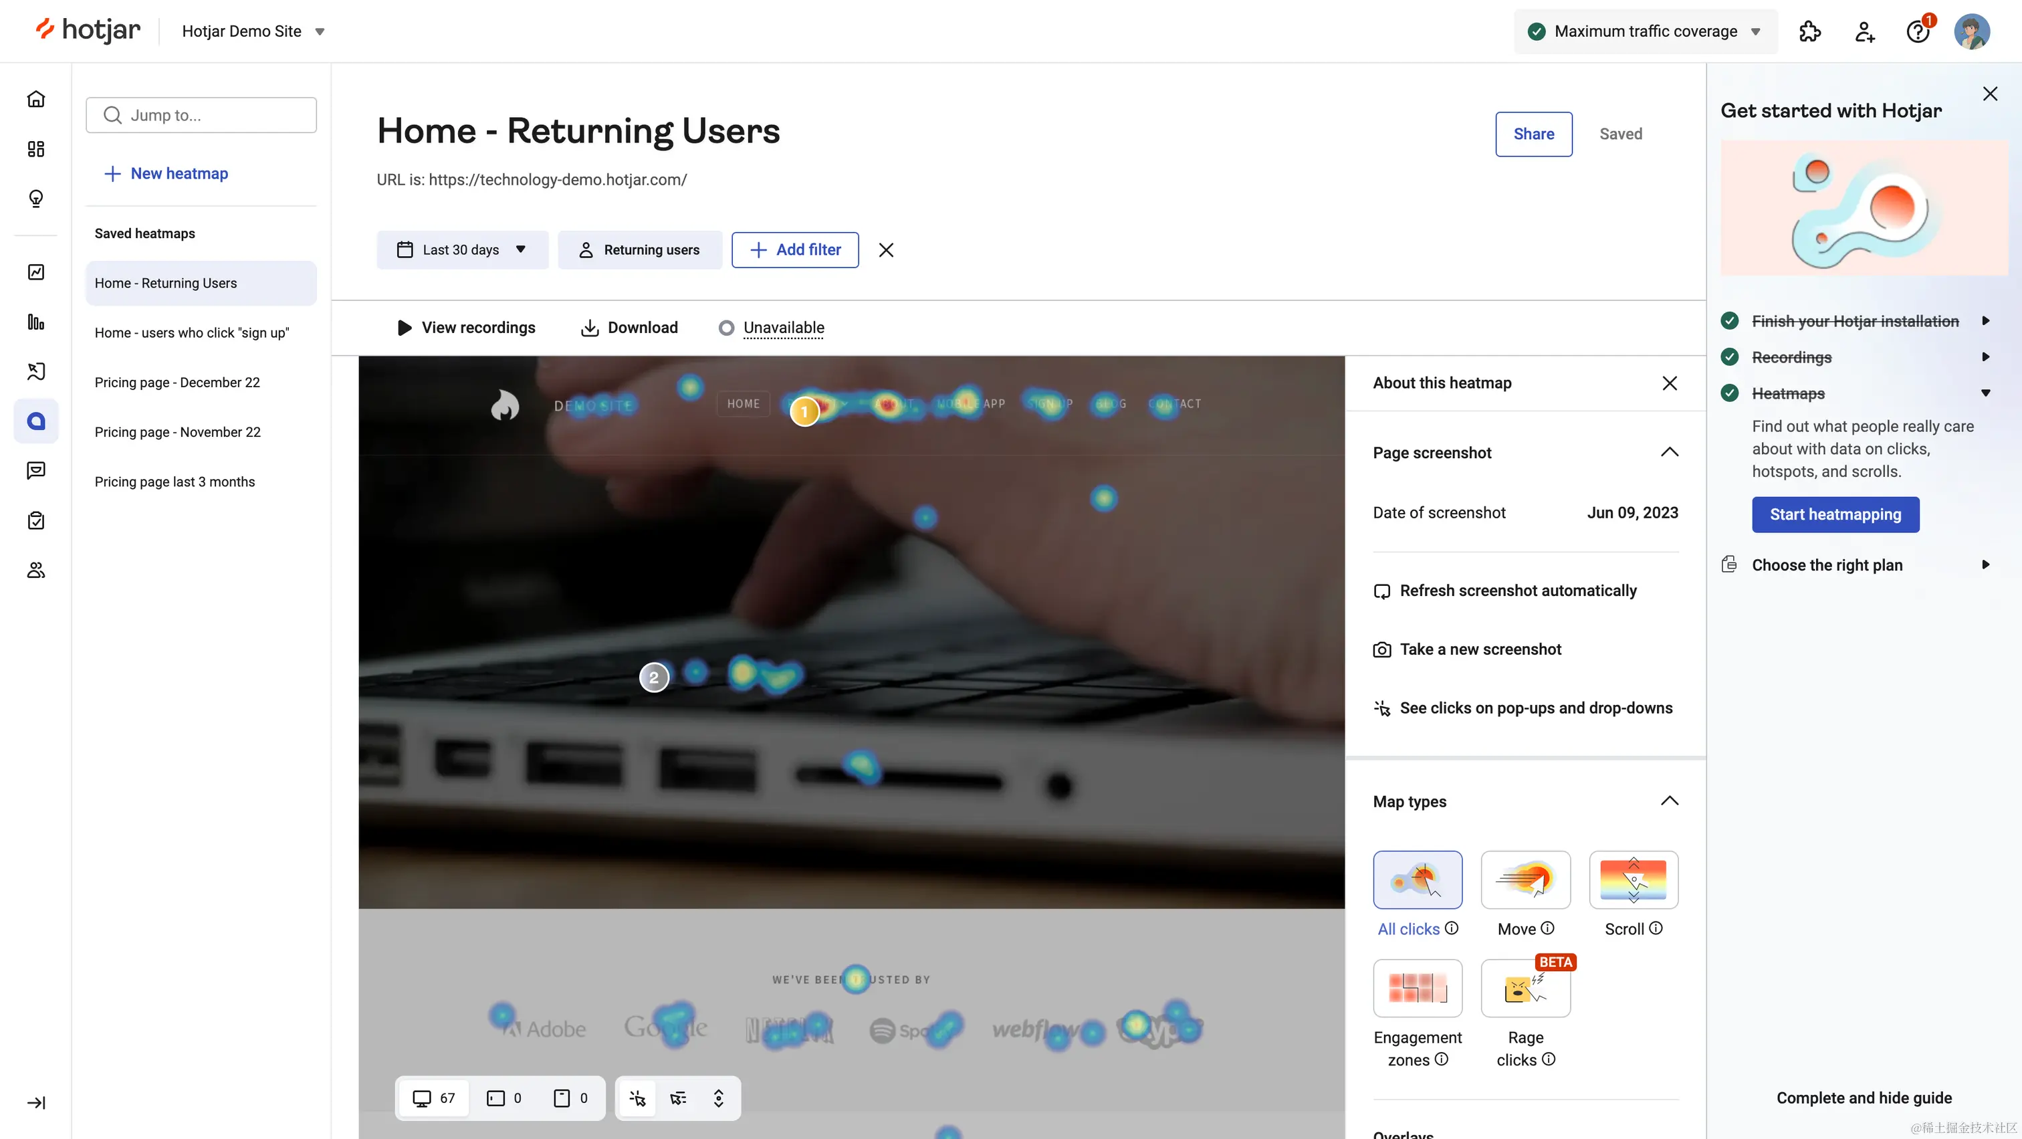Open the Maximum traffic coverage dropdown

coord(1646,31)
